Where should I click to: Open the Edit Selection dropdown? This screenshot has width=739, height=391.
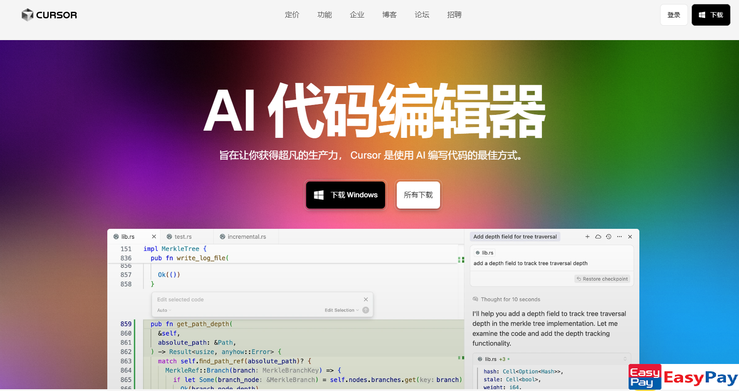(342, 310)
